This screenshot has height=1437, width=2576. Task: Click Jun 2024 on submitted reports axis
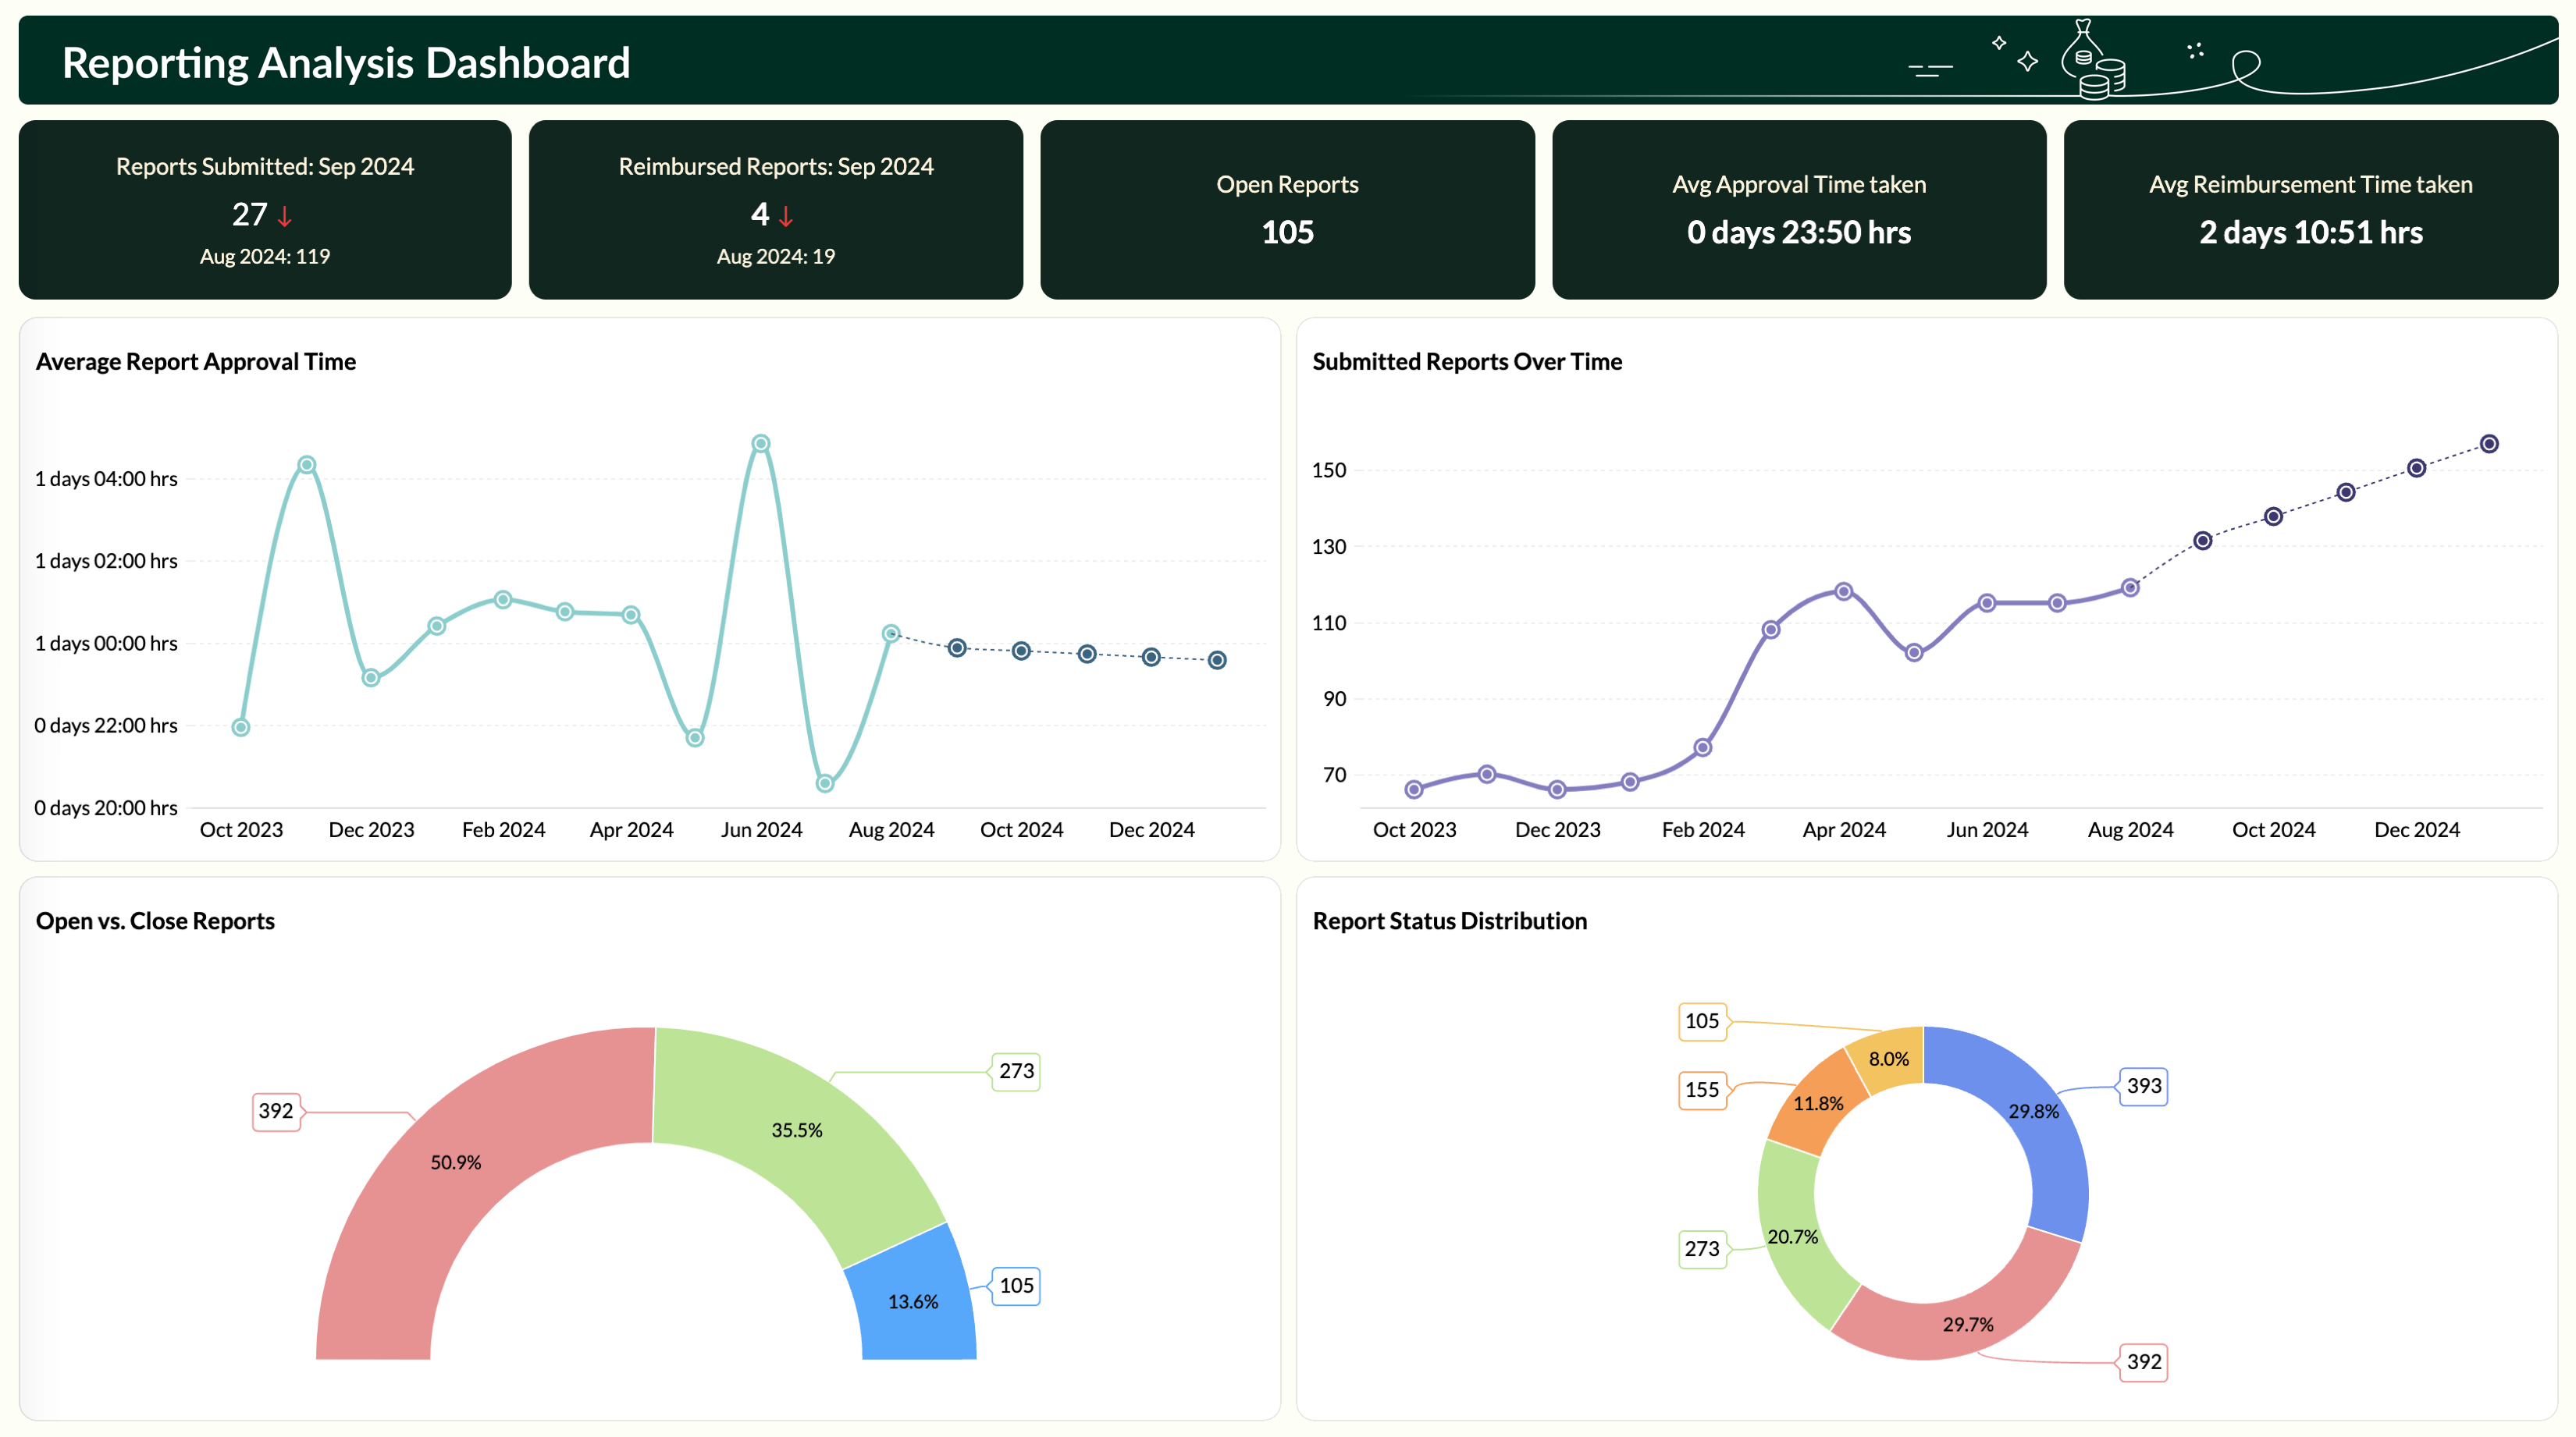click(x=1987, y=830)
